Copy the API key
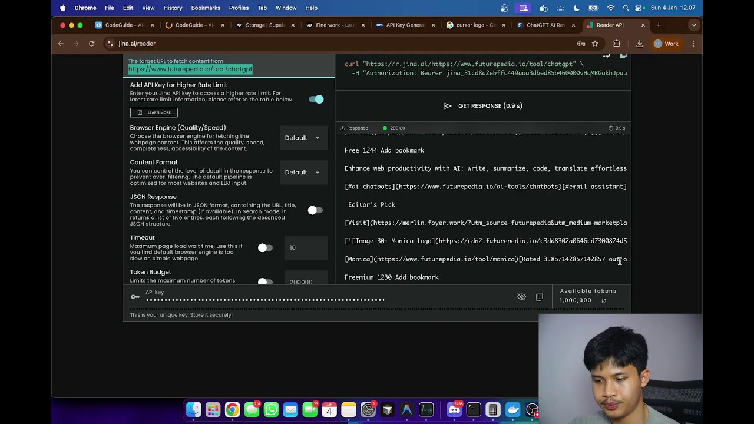The image size is (754, 424). tap(540, 297)
